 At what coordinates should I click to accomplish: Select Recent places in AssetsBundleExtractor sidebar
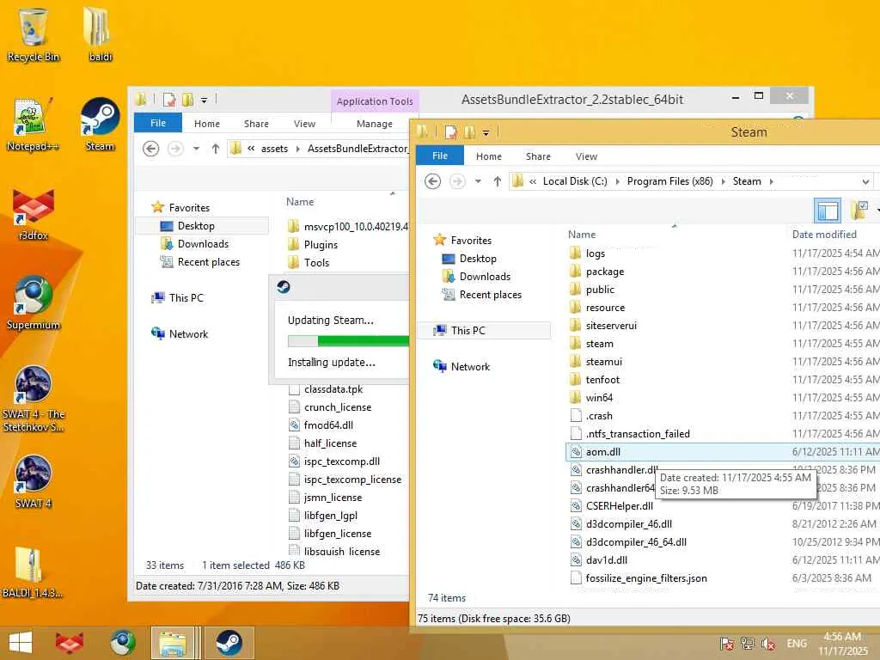208,262
